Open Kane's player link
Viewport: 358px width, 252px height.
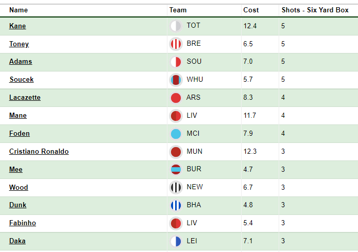pyautogui.click(x=18, y=26)
